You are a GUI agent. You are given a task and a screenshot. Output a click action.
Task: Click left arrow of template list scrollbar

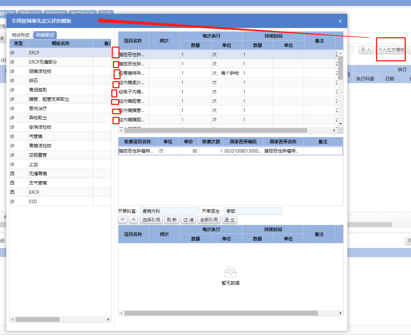(12, 320)
